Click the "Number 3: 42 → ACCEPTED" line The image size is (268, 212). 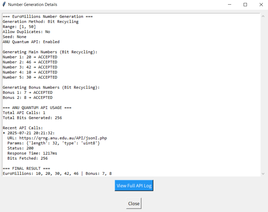pos(30,67)
